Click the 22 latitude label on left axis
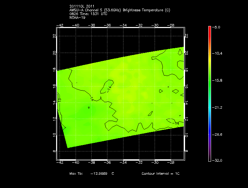The width and height of the screenshot is (248, 188). click(55, 36)
